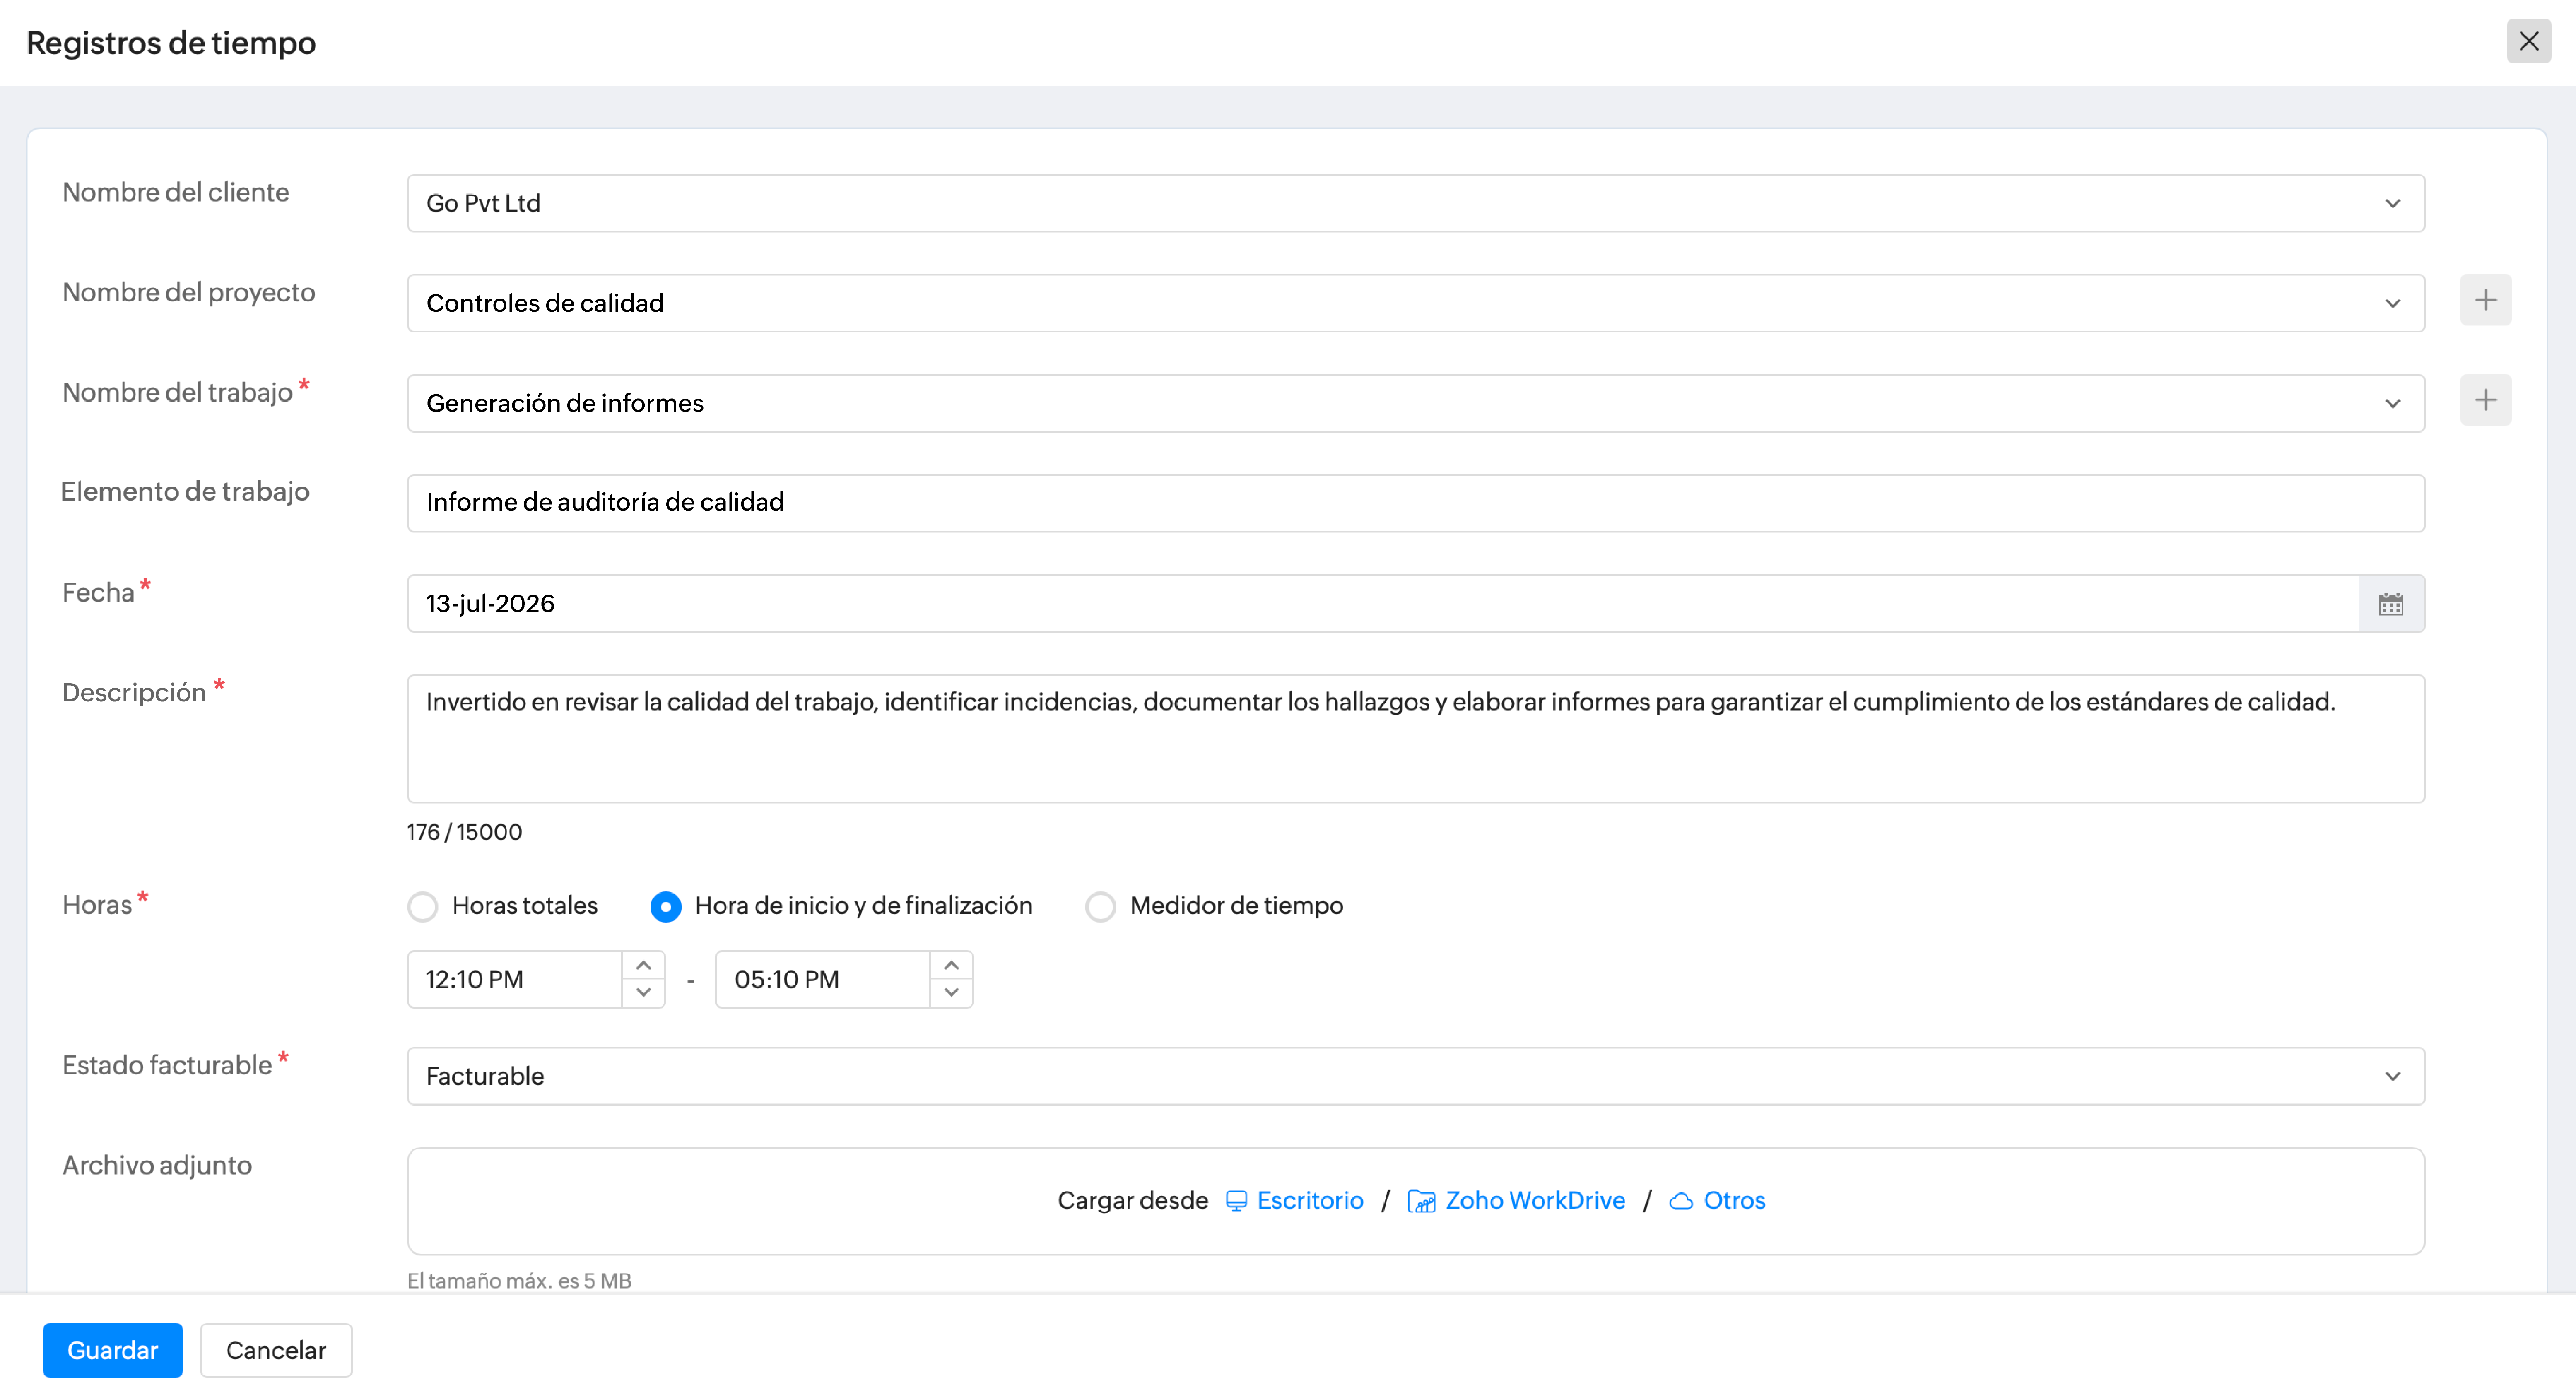This screenshot has width=2576, height=1397.
Task: Click the Fecha field 13-jul-2026
Action: 1382,604
